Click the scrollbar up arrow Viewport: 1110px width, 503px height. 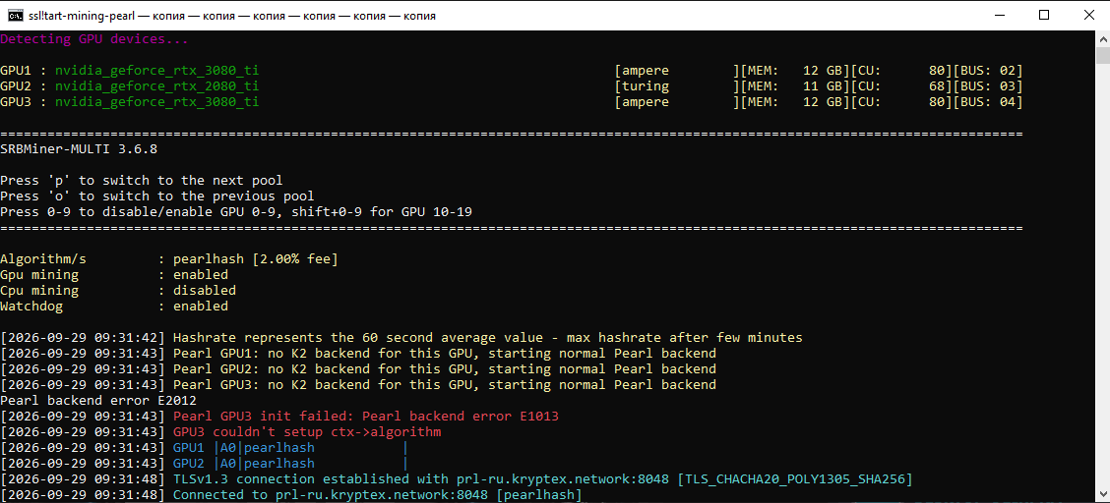[1103, 39]
